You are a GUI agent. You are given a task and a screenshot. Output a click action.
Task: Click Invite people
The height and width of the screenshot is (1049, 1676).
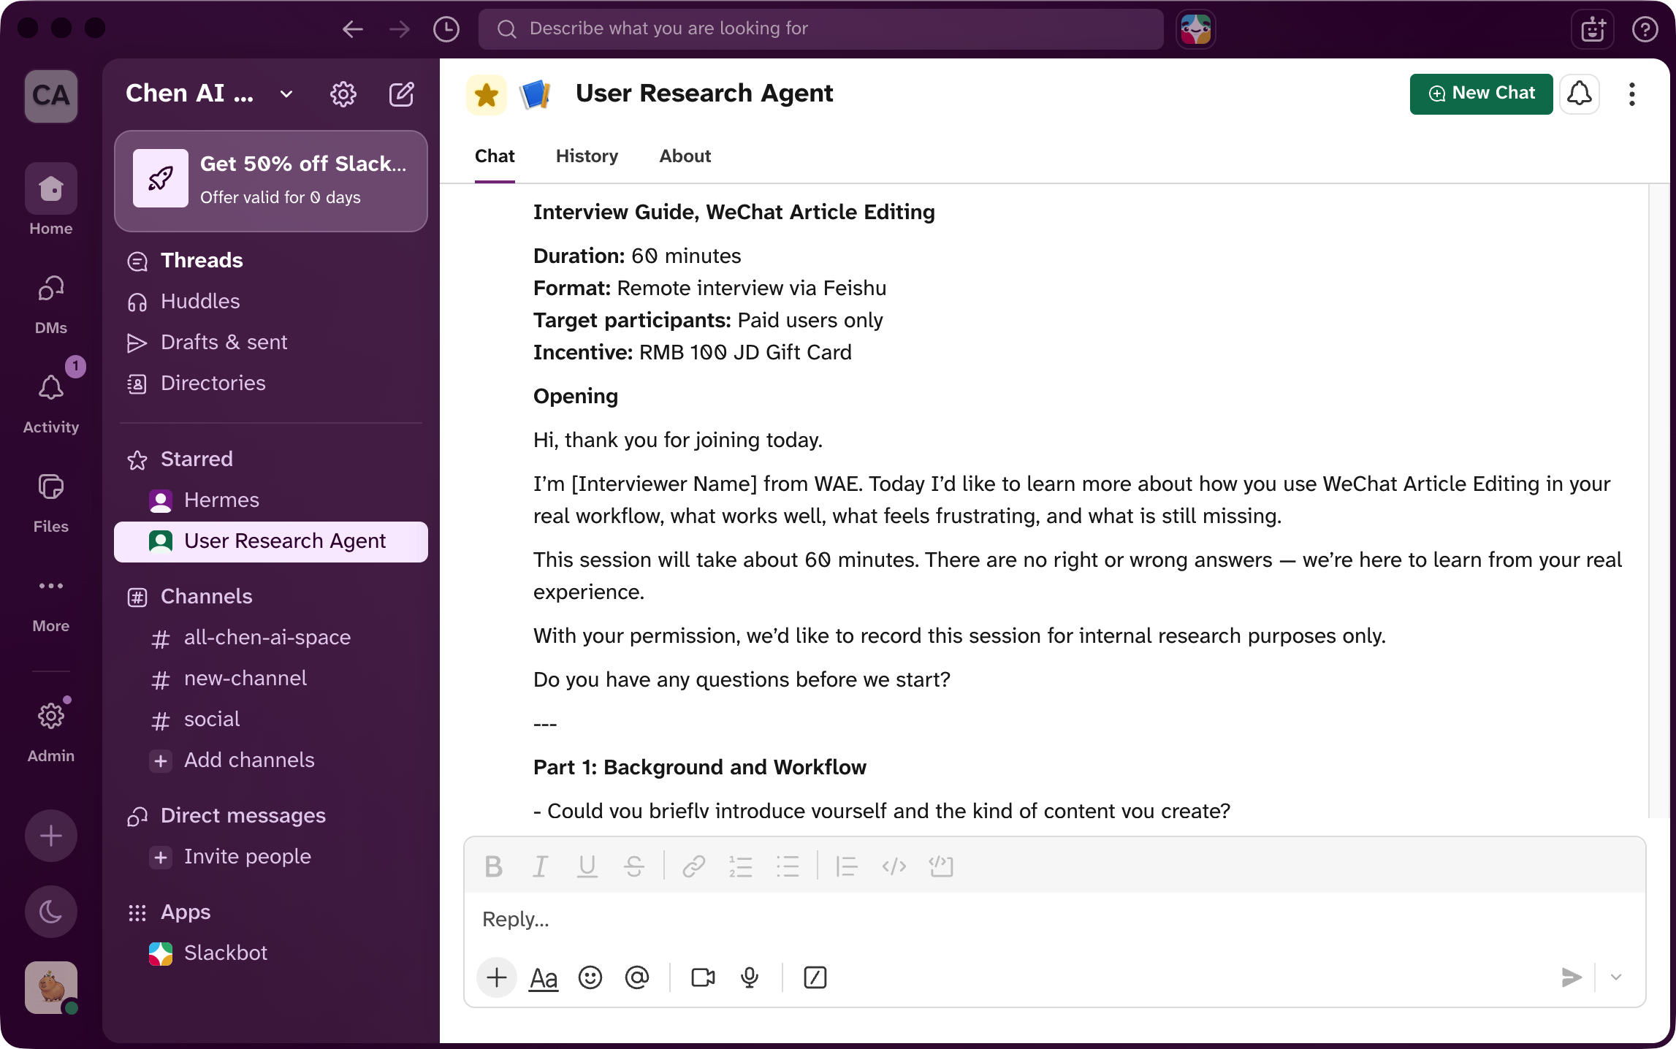(x=271, y=857)
